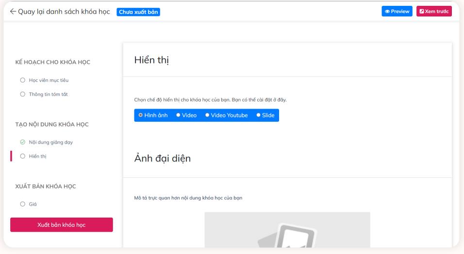Select 'Hiển thị' in the sidebar

[37, 156]
